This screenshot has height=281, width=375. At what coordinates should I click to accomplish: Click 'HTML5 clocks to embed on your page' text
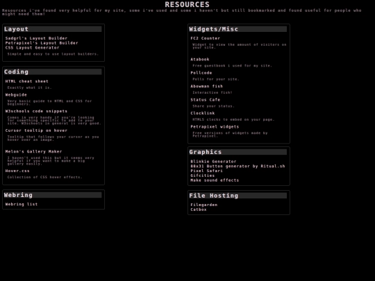(233, 119)
